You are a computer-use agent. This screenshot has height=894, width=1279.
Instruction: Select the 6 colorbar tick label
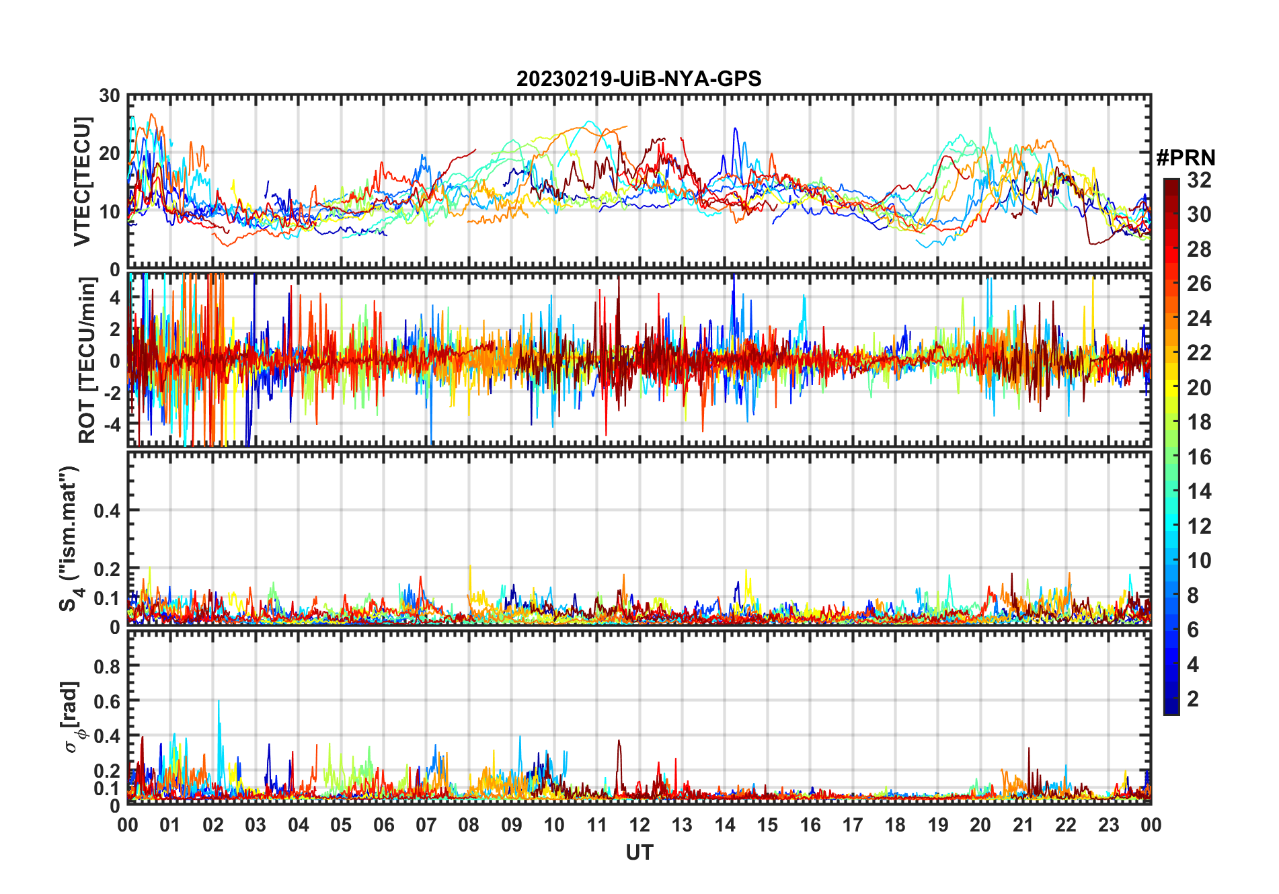(1193, 630)
